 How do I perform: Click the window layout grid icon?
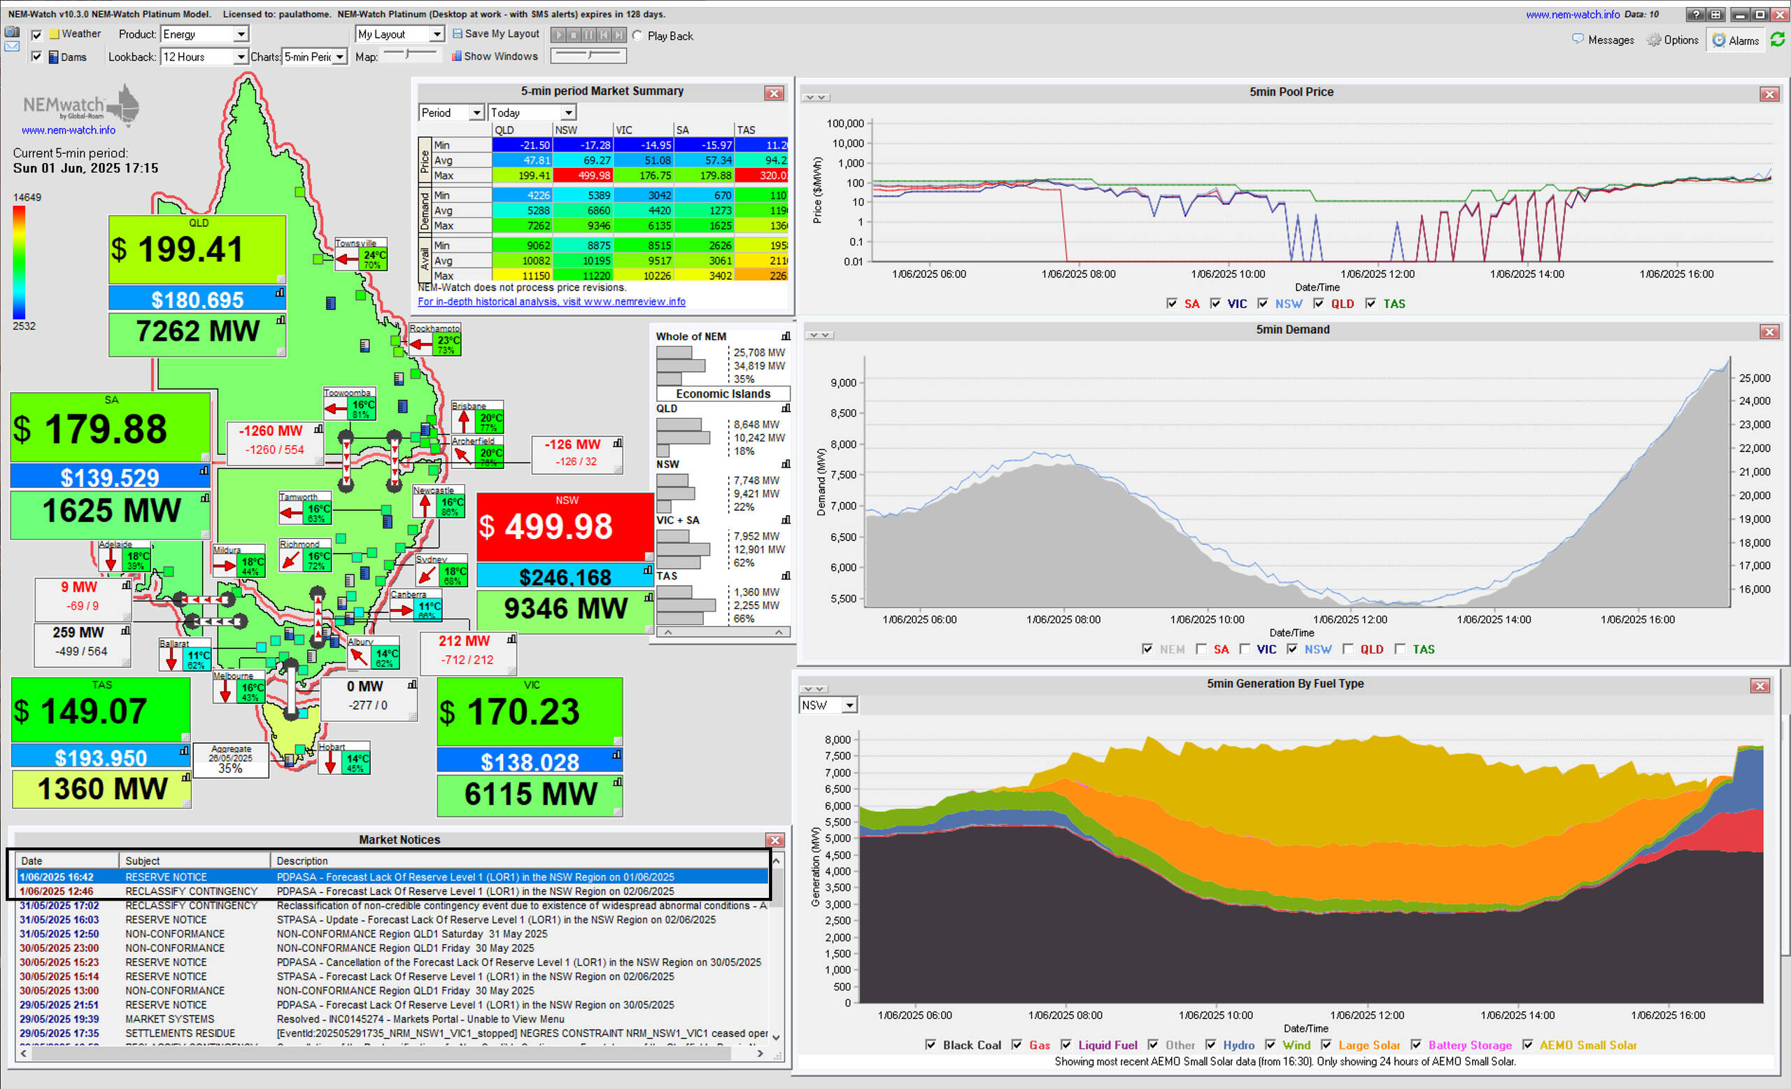1715,15
